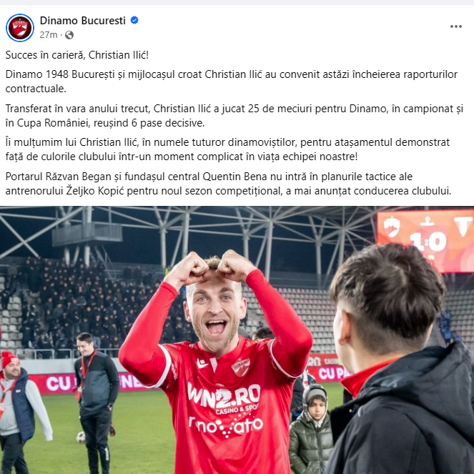The height and width of the screenshot is (474, 474).
Task: Click the WIN2.RO sponsor logo on shirt
Action: coord(224,396)
